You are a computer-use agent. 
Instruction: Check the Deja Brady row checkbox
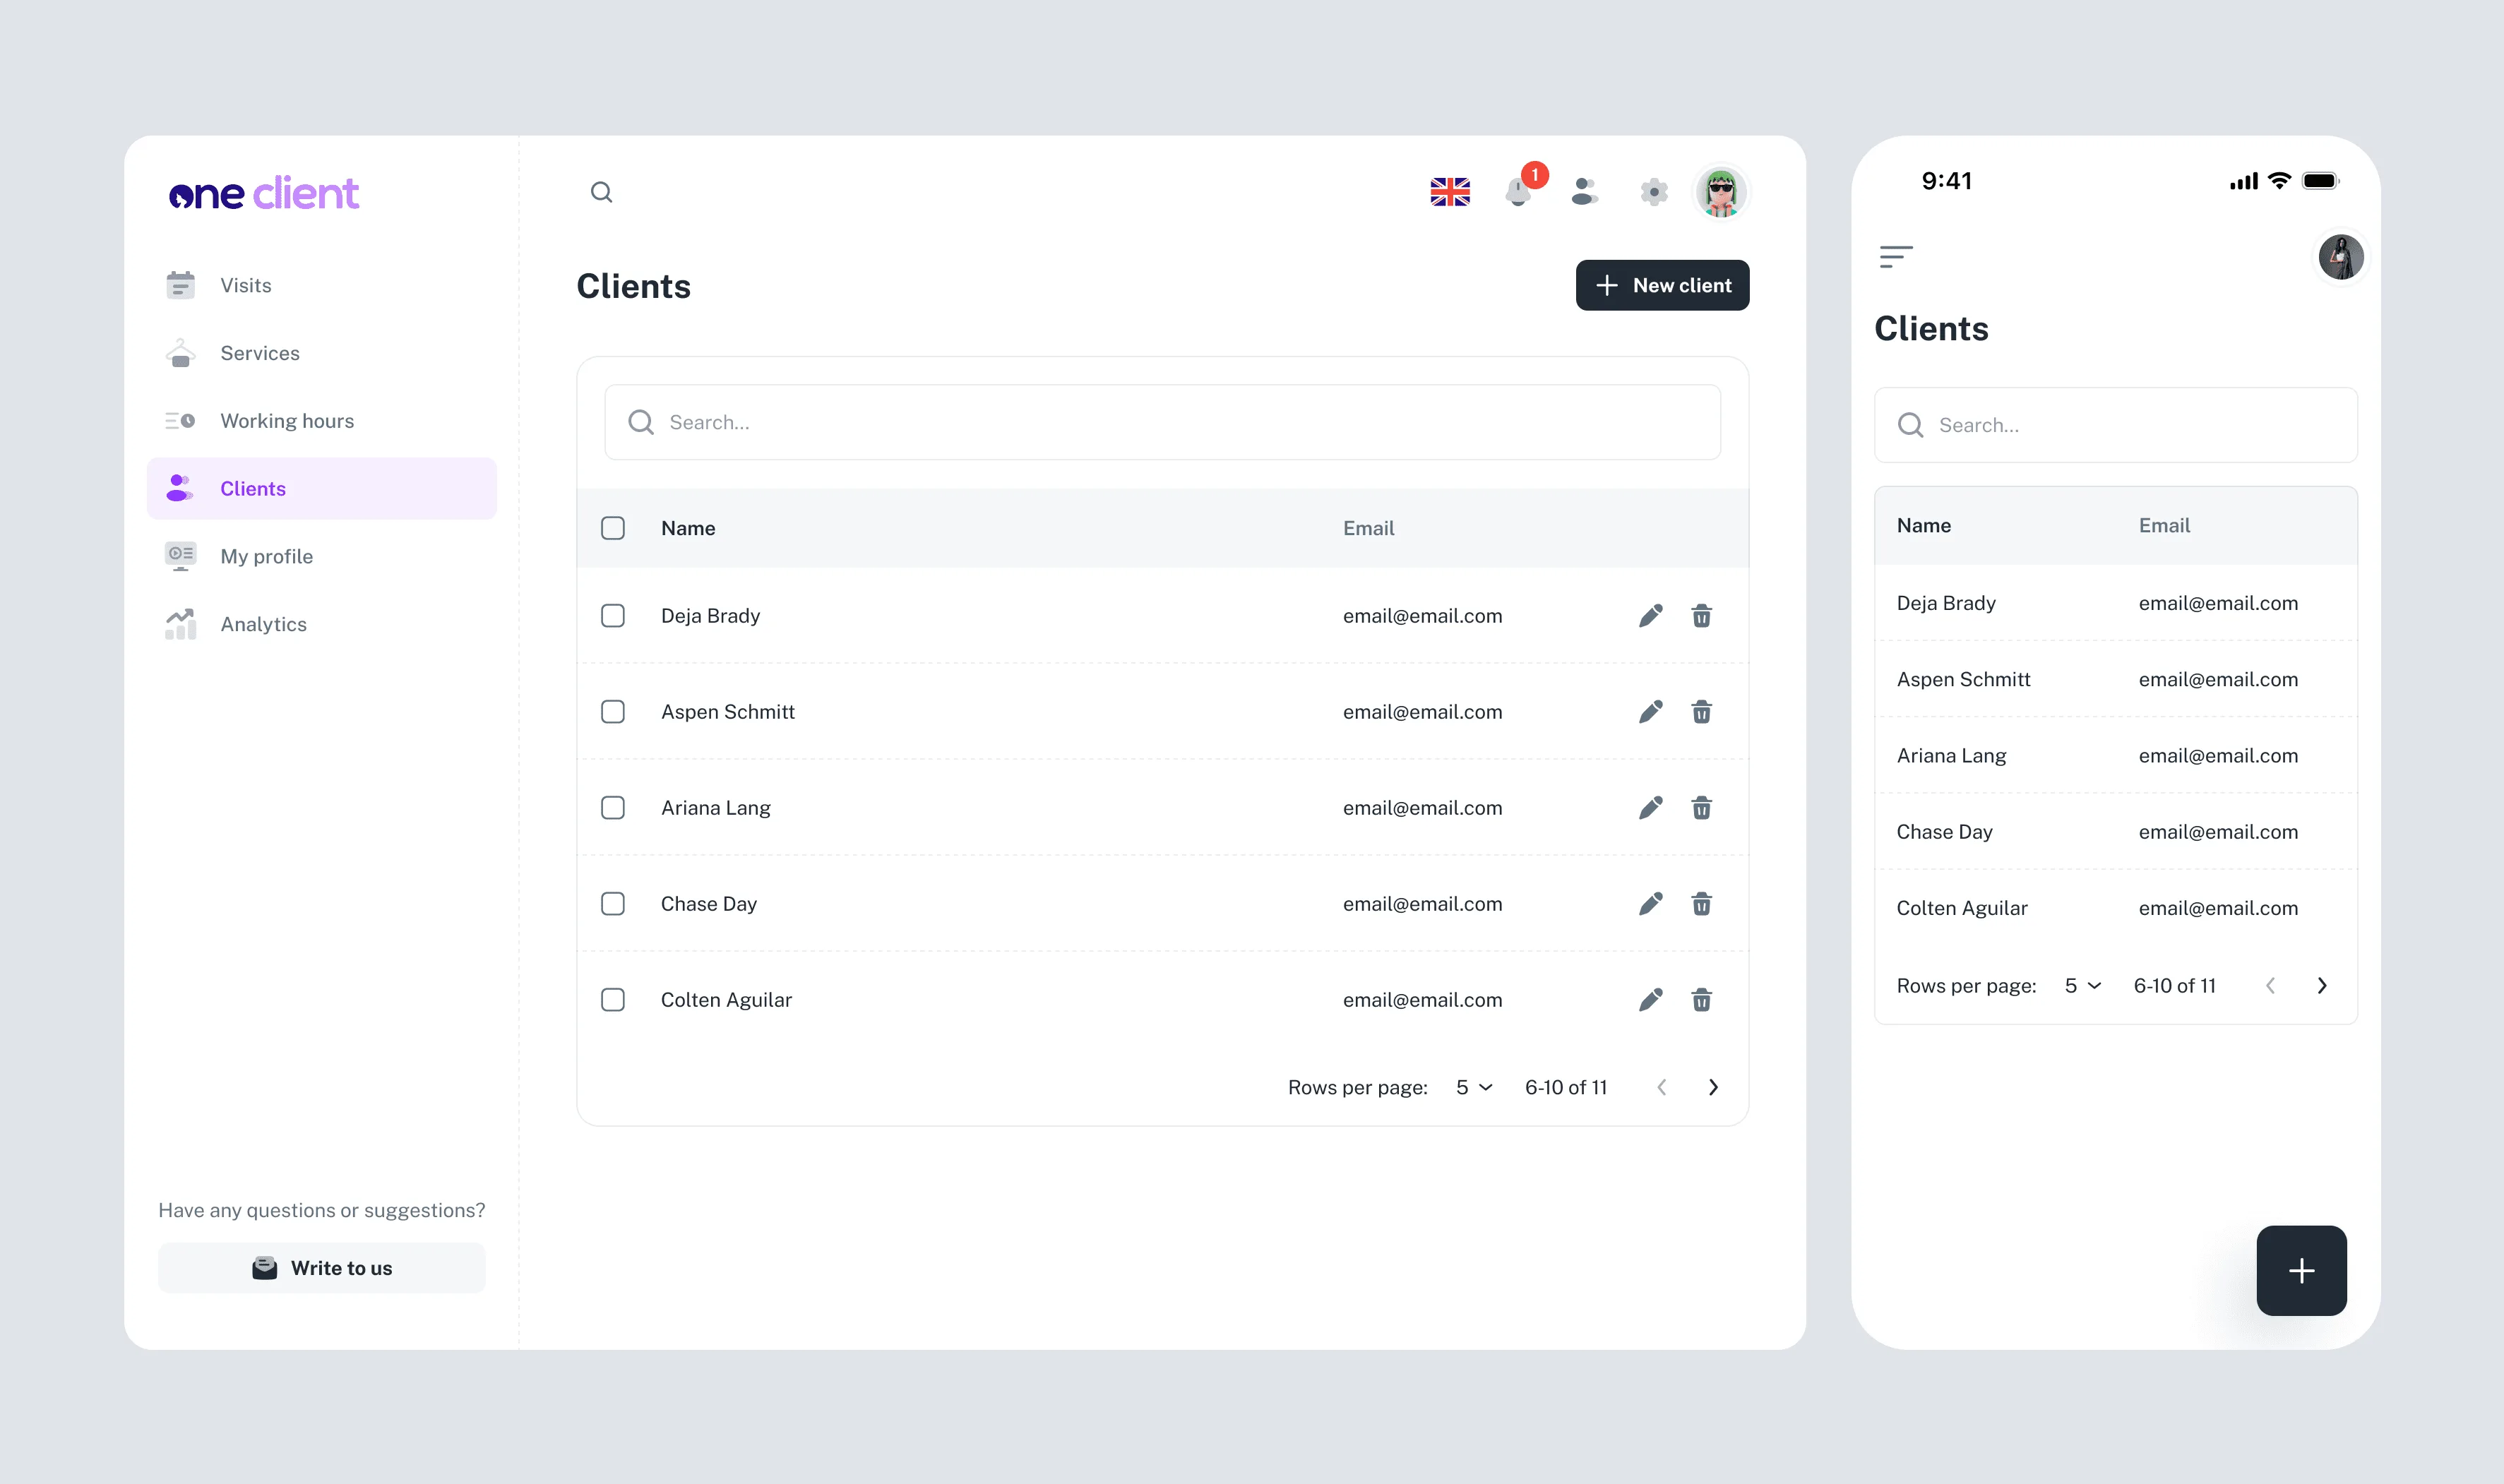[613, 615]
